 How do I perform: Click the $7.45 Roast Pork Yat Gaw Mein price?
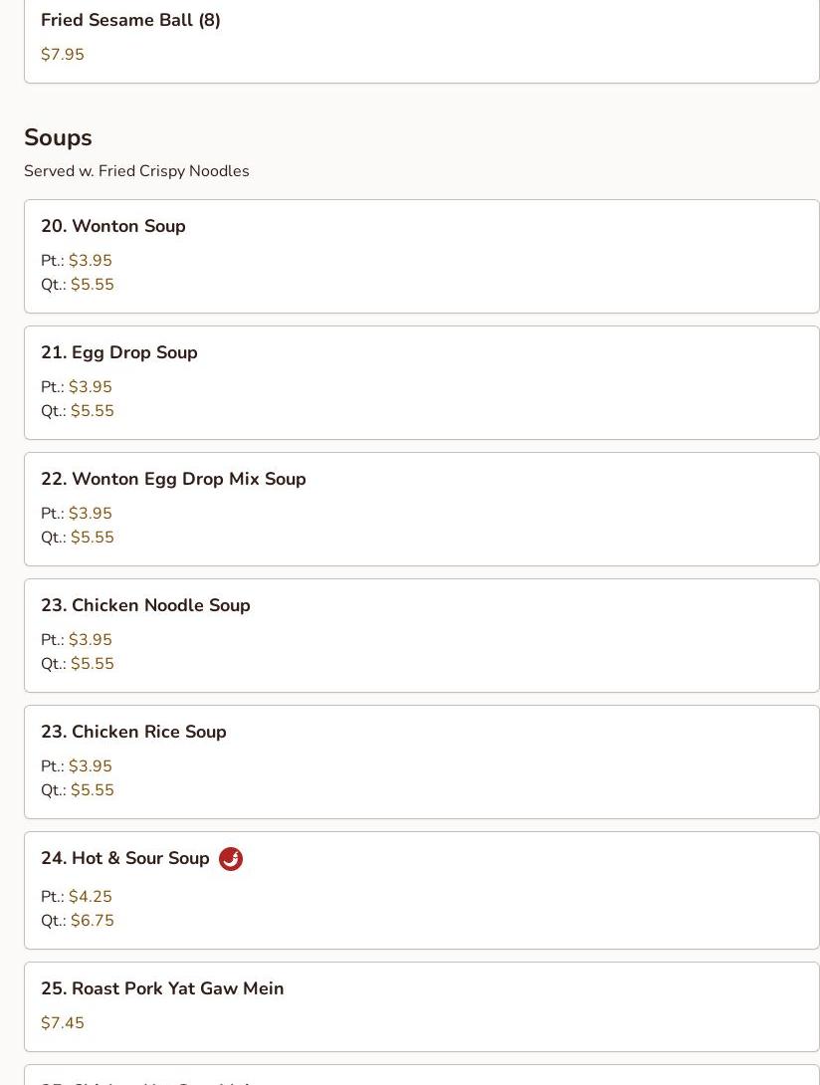click(x=63, y=1022)
